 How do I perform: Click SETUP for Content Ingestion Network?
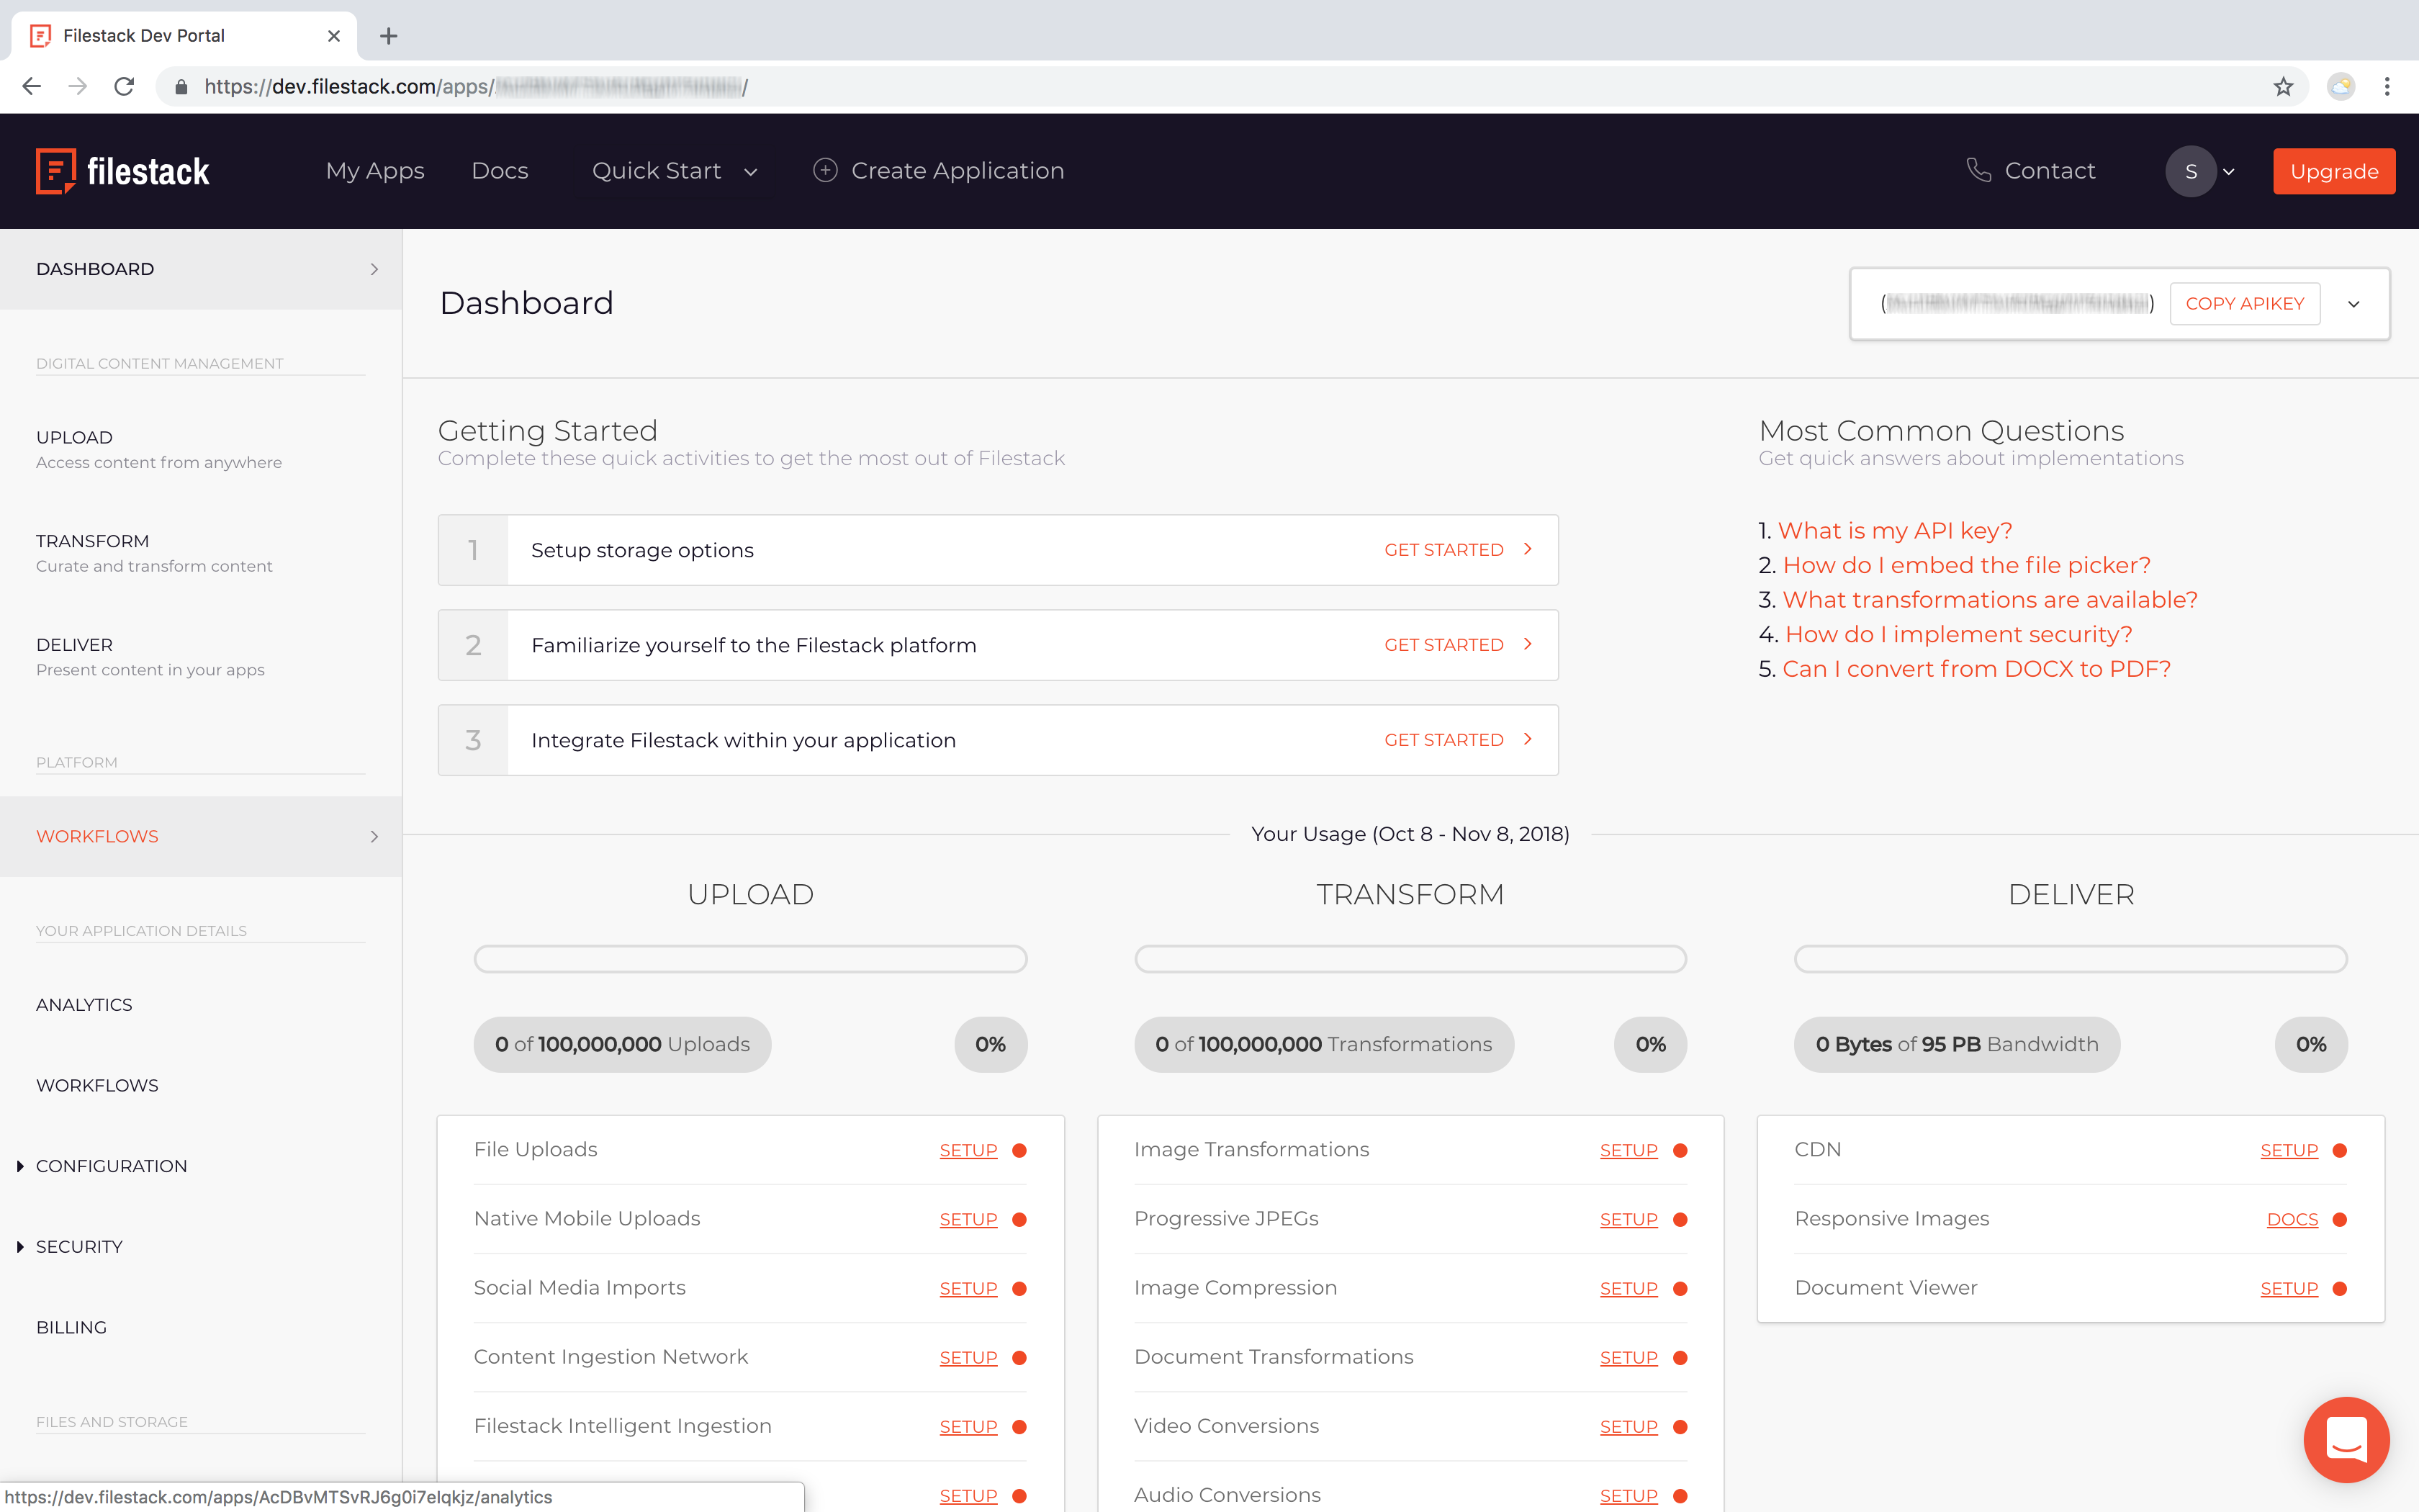click(968, 1358)
